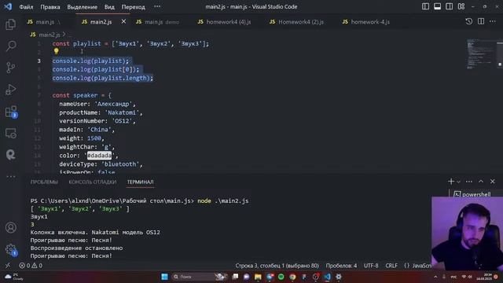Customize layout from the title bar

(x=461, y=6)
